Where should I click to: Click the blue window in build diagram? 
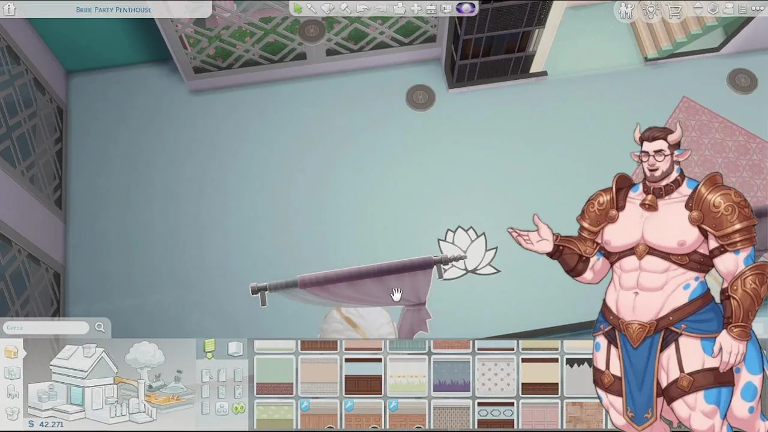76,395
